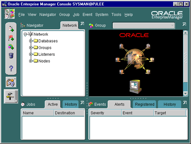Click Group pane scrollbar up arrow
The width and height of the screenshot is (191, 144).
coord(185,33)
